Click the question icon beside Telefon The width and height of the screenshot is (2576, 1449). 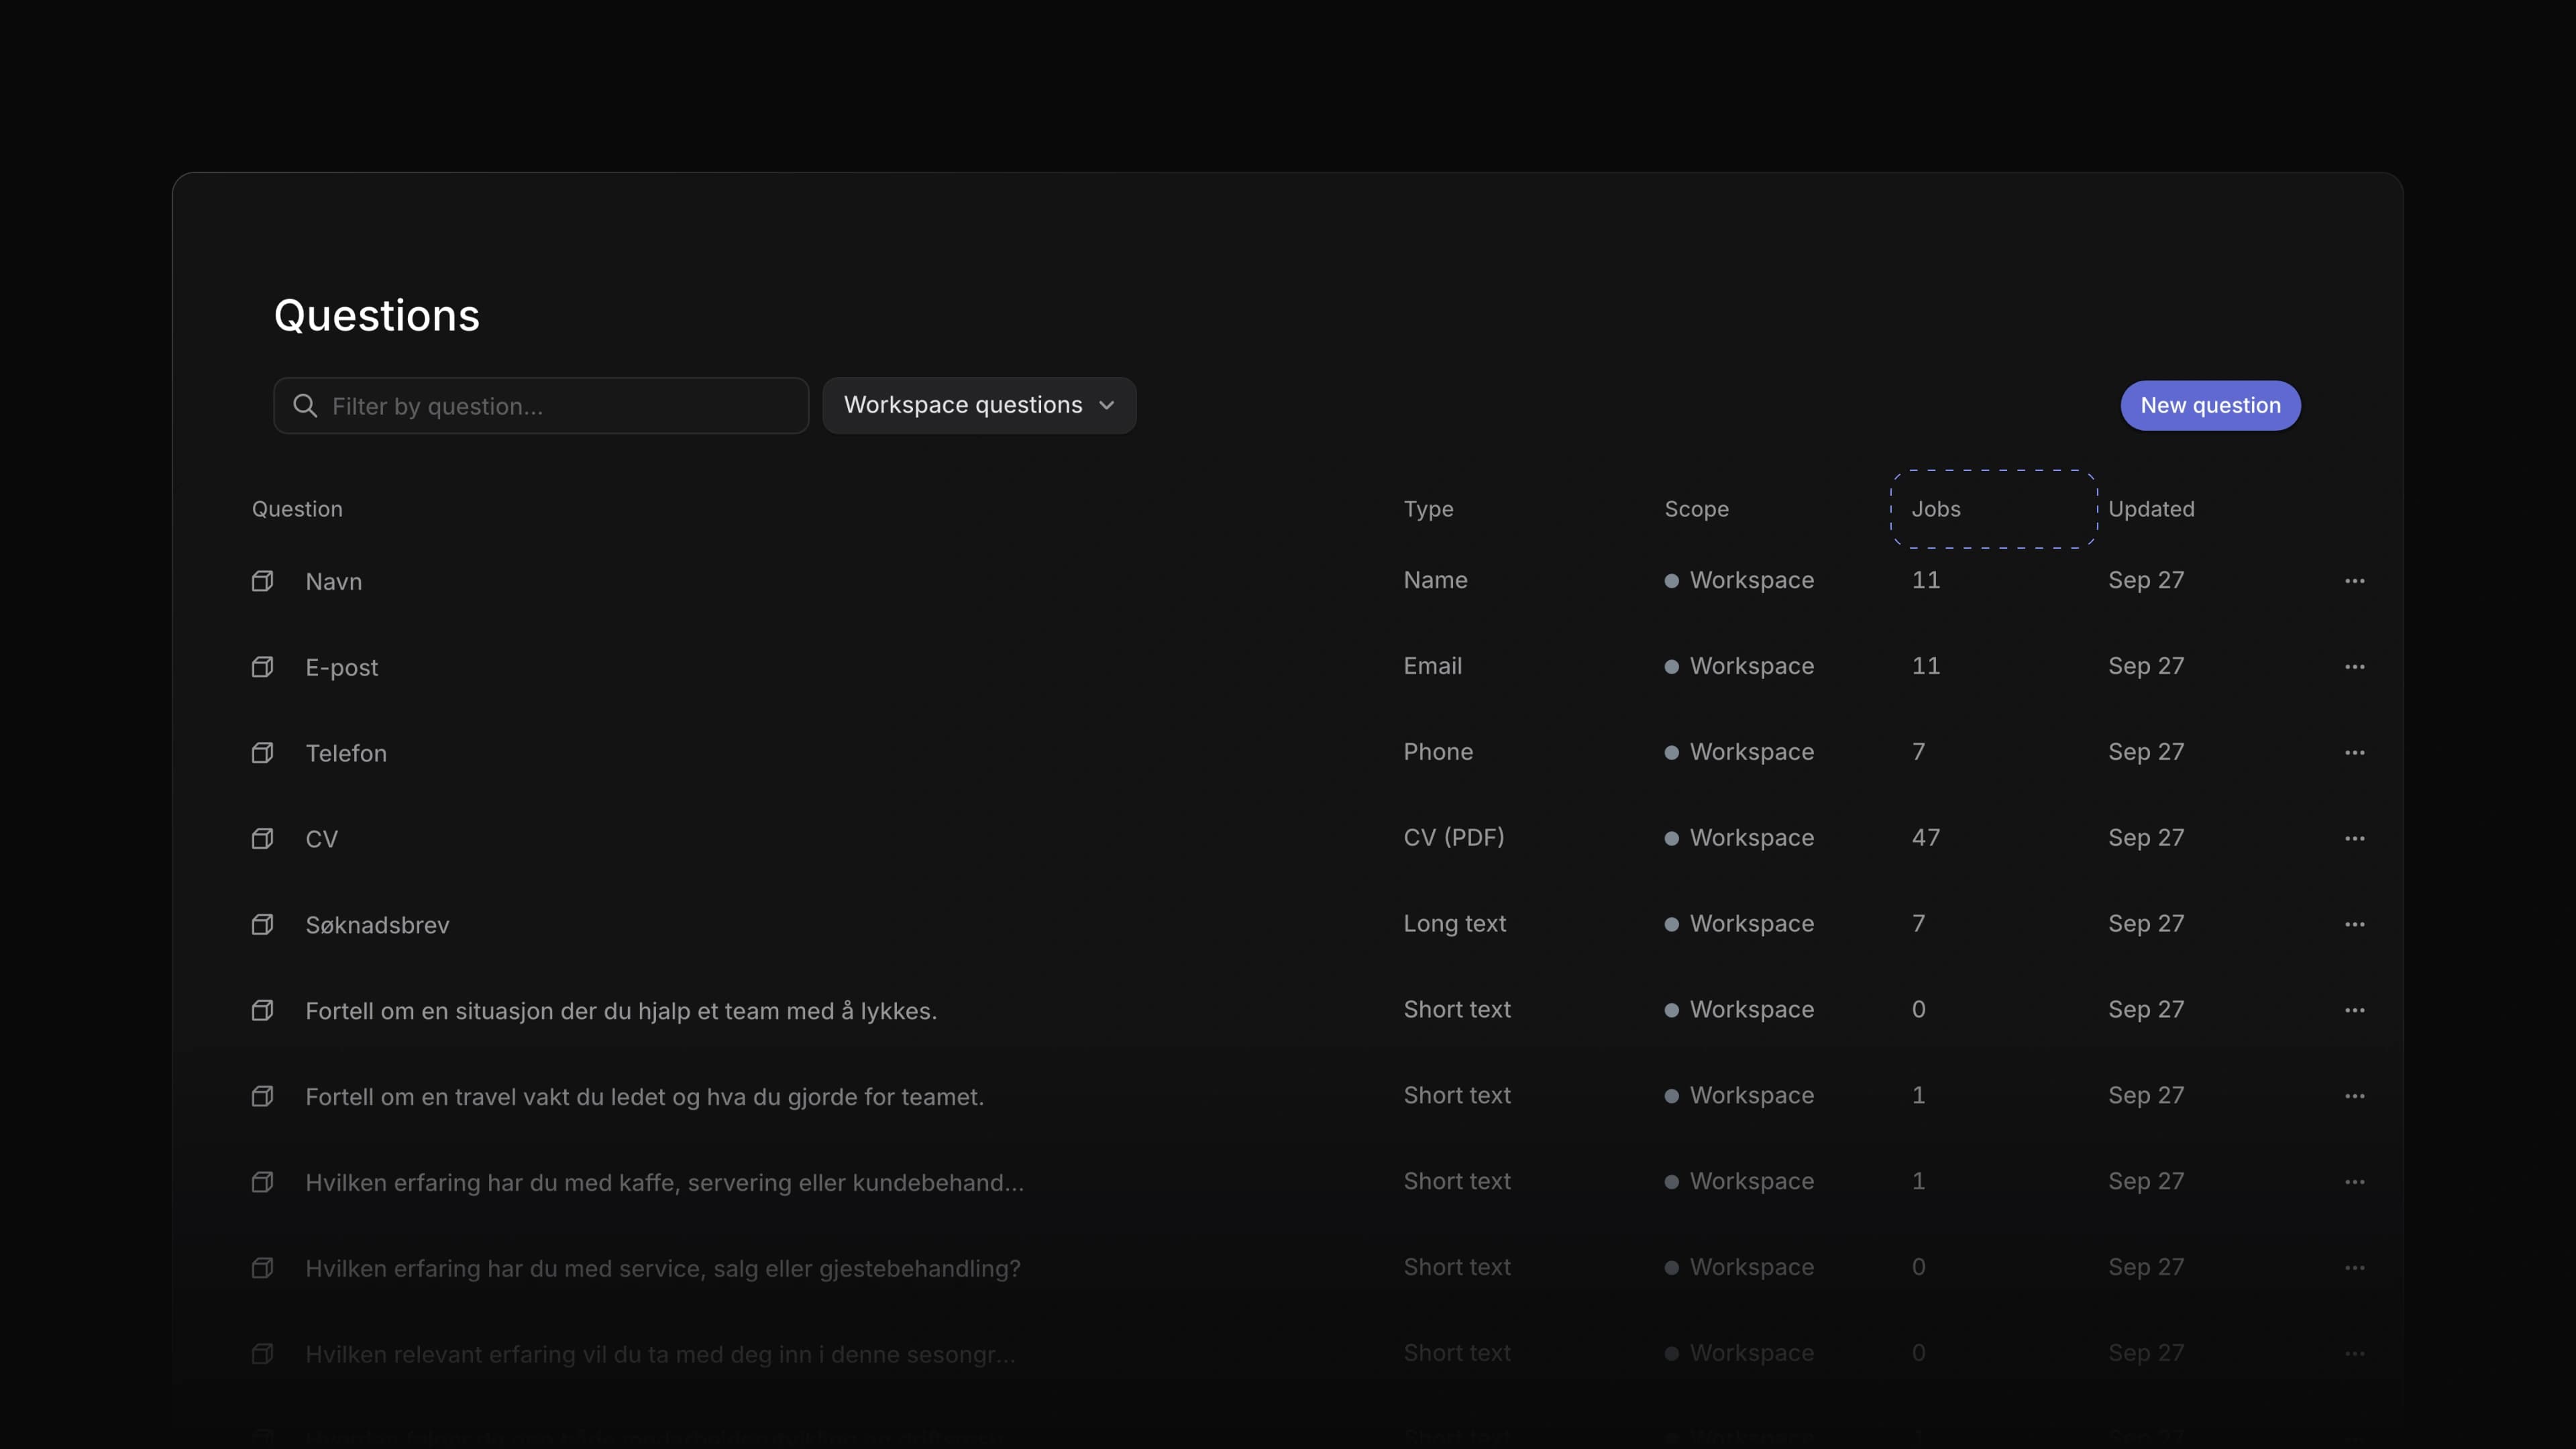coord(262,753)
